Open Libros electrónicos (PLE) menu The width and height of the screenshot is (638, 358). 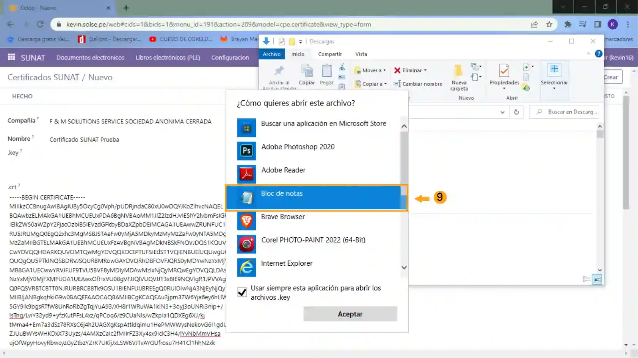click(x=168, y=58)
